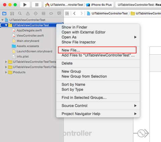Open AppDelegate.swift in the navigator
Image resolution: width=161 pixels, height=142 pixels.
[x=29, y=31]
